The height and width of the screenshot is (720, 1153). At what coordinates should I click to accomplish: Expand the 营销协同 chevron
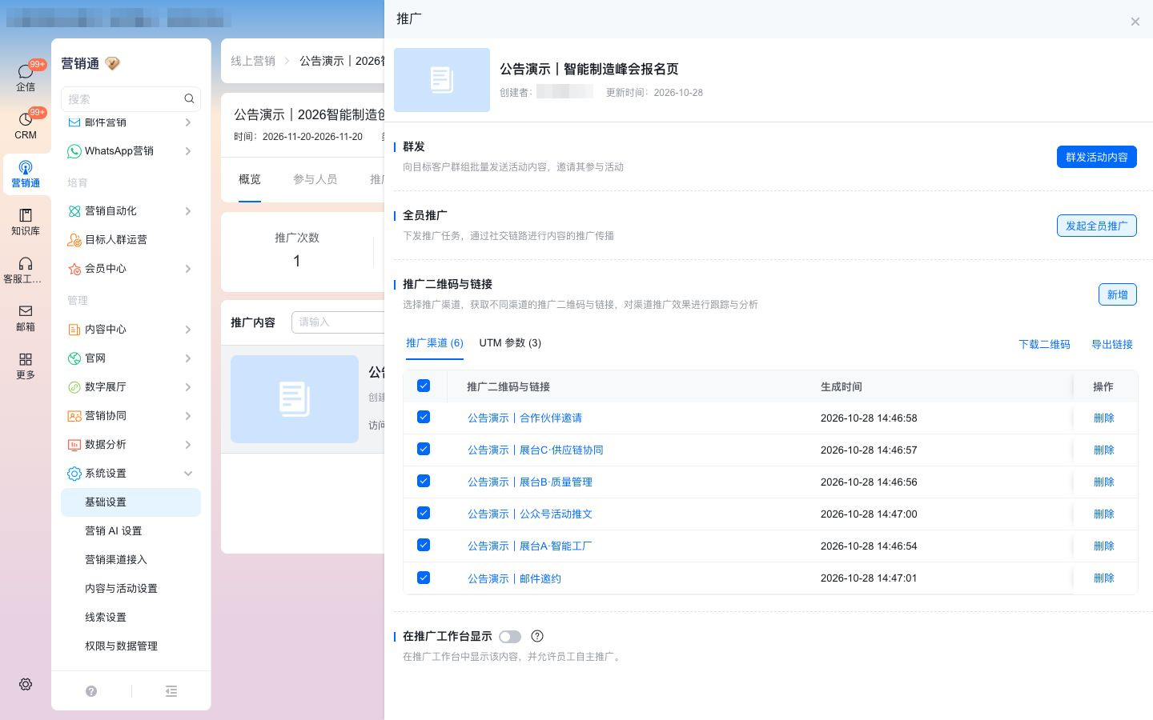(x=188, y=415)
